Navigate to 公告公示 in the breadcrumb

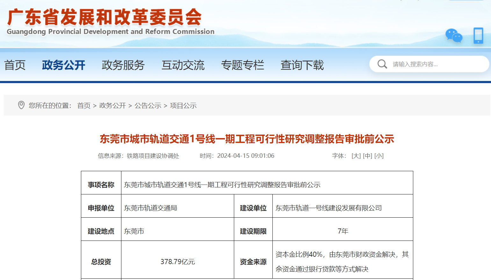(148, 106)
